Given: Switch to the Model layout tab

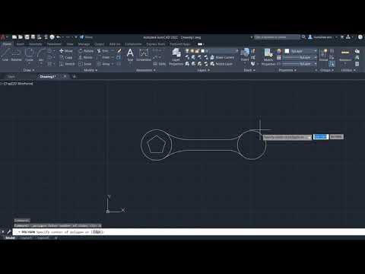Looking at the screenshot, I should pyautogui.click(x=10, y=238).
